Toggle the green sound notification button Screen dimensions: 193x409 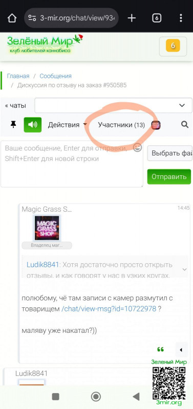(33, 125)
